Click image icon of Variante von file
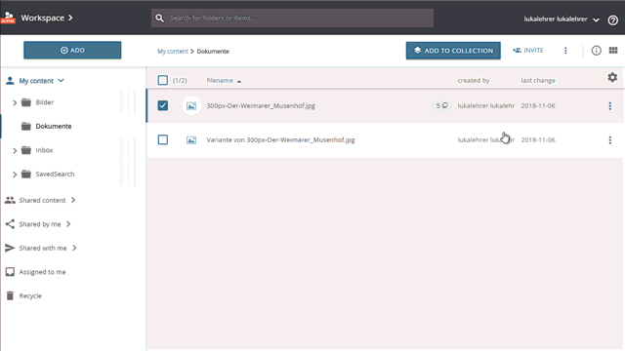This screenshot has height=351, width=625. point(191,140)
